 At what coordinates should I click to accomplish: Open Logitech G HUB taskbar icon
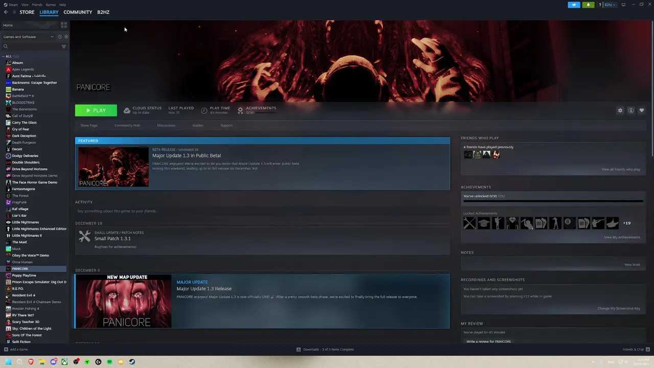pos(98,362)
